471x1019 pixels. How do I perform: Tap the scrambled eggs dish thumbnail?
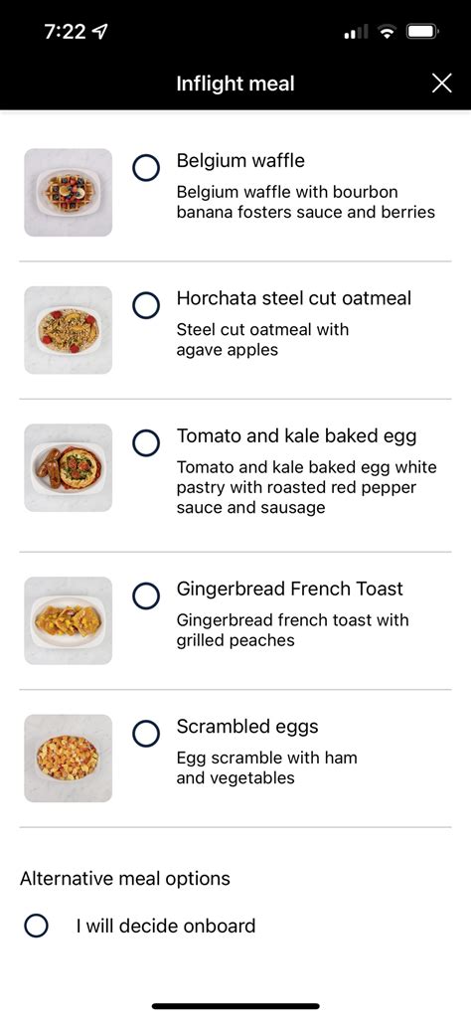[x=69, y=759]
